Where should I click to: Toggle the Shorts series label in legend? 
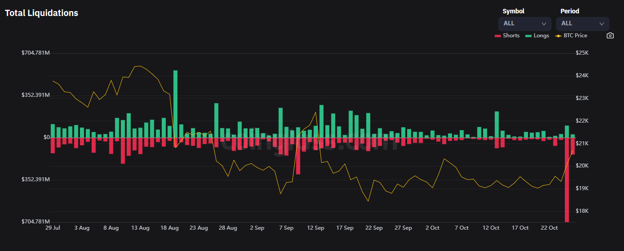point(511,36)
